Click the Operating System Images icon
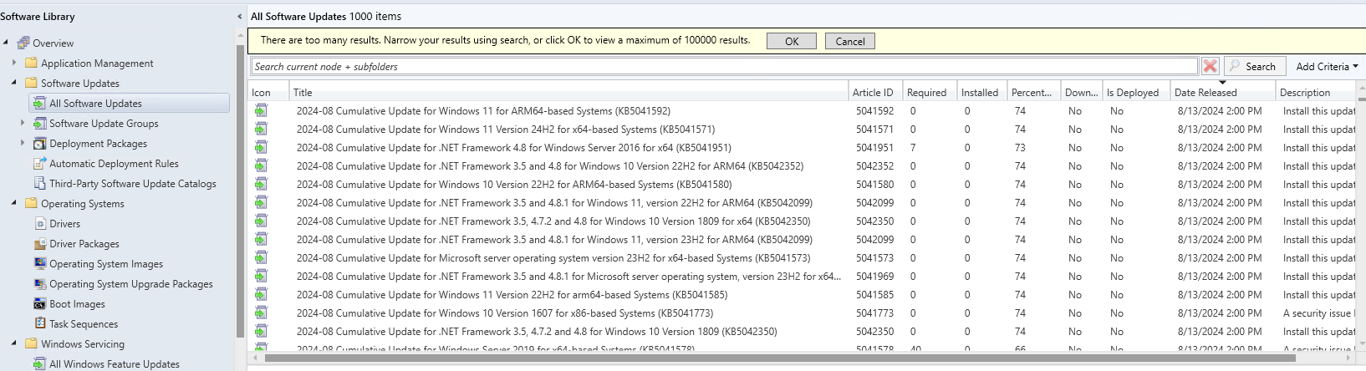The image size is (1366, 371). click(x=39, y=263)
